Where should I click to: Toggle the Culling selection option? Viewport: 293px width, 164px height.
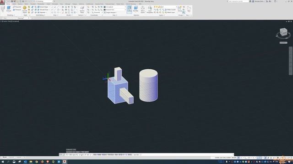tap(129, 9)
